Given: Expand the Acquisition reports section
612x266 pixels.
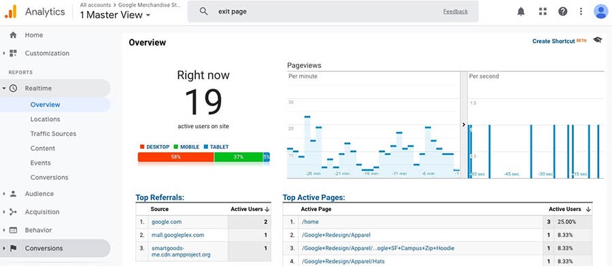Looking at the screenshot, I should [4, 212].
